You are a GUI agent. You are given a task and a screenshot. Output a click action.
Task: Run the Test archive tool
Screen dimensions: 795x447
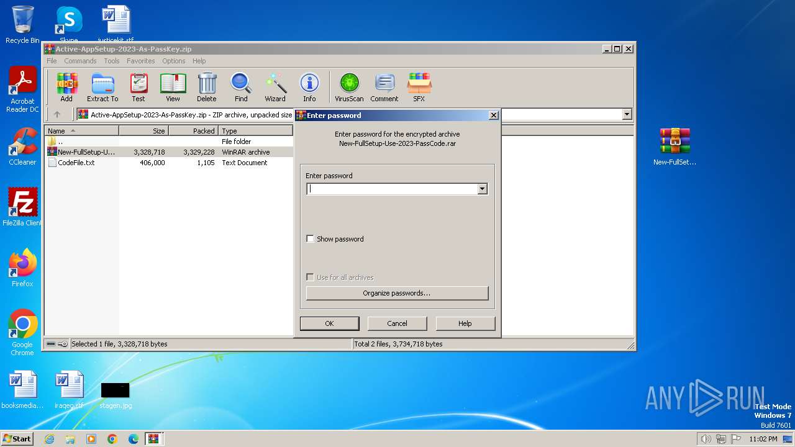(139, 87)
